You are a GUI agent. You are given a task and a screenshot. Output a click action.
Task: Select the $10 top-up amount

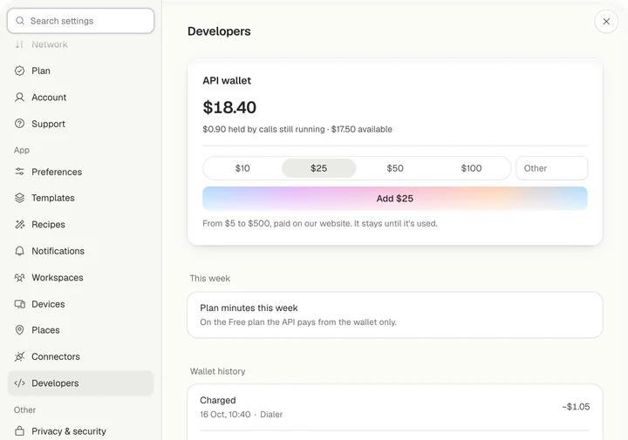[x=242, y=168]
